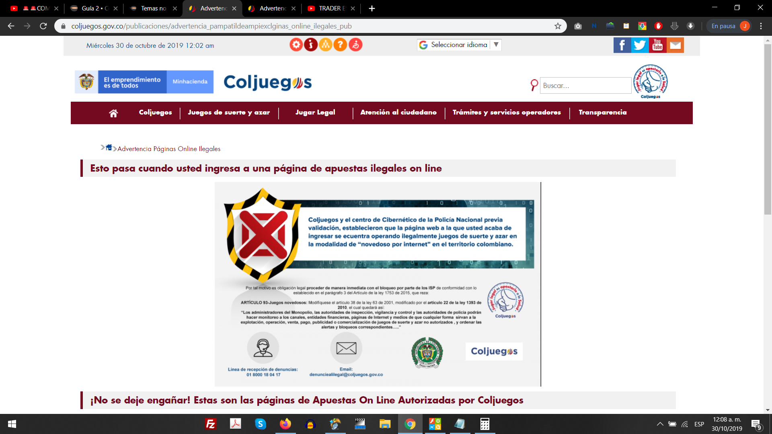
Task: Open the Atención al ciudadano menu
Action: tap(398, 113)
